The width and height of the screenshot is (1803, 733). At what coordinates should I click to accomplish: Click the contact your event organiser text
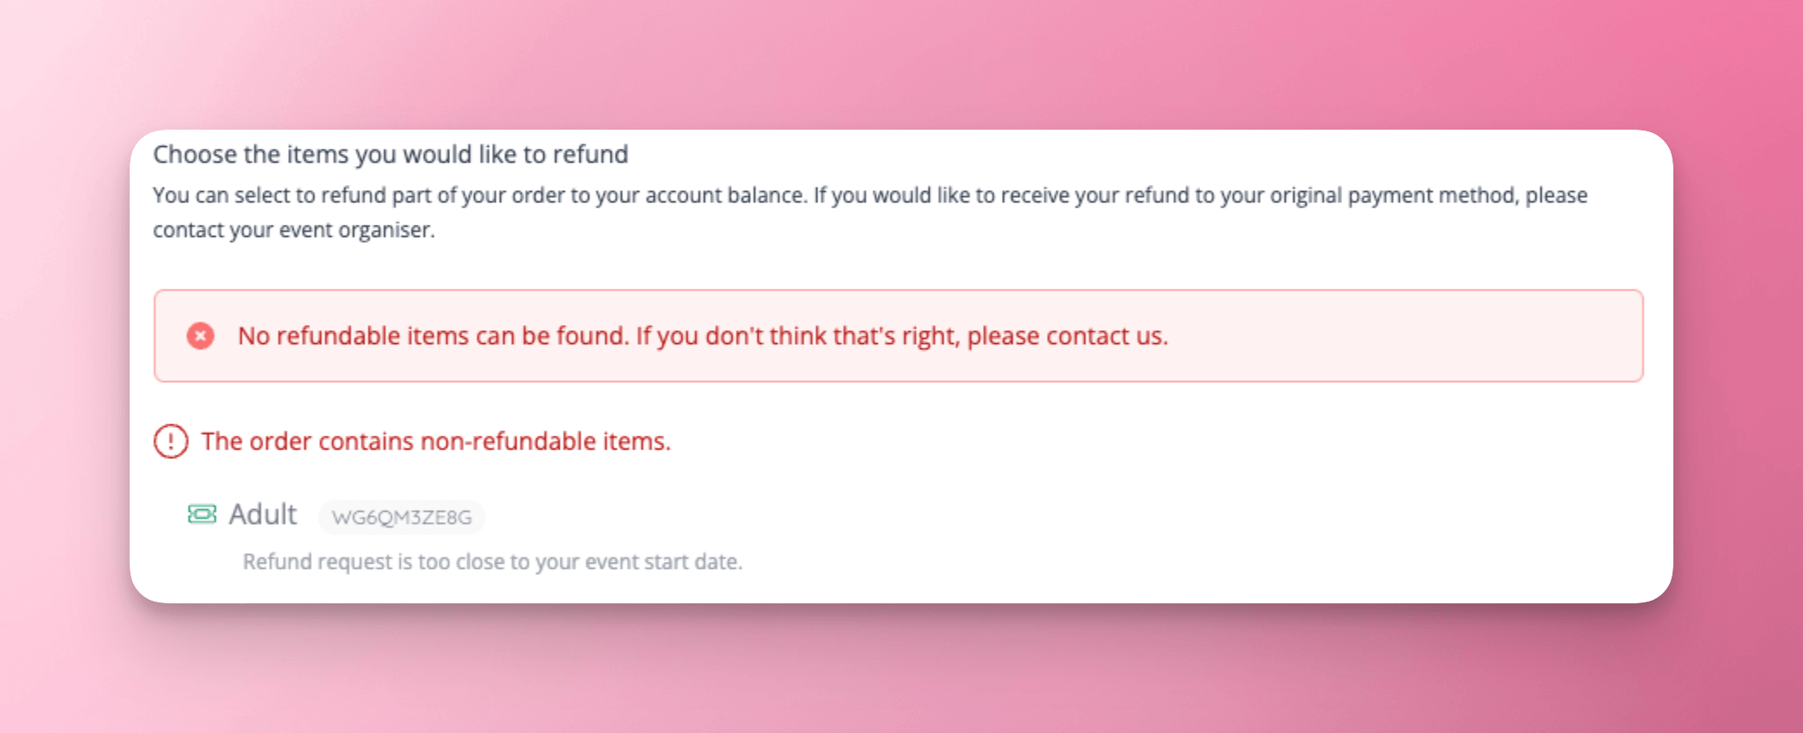(x=295, y=229)
